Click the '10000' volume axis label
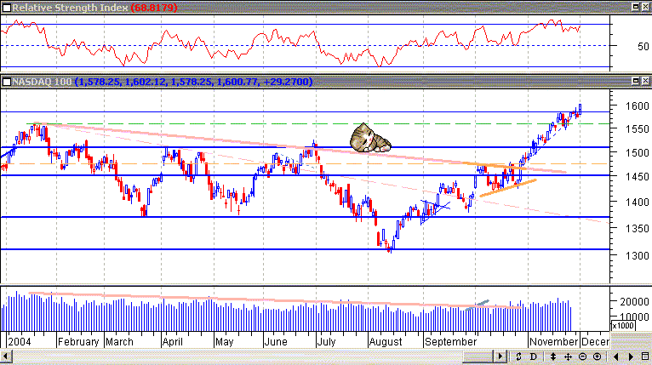 coord(634,317)
